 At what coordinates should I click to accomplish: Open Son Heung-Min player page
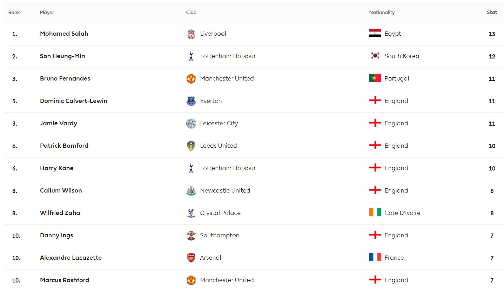pos(62,56)
